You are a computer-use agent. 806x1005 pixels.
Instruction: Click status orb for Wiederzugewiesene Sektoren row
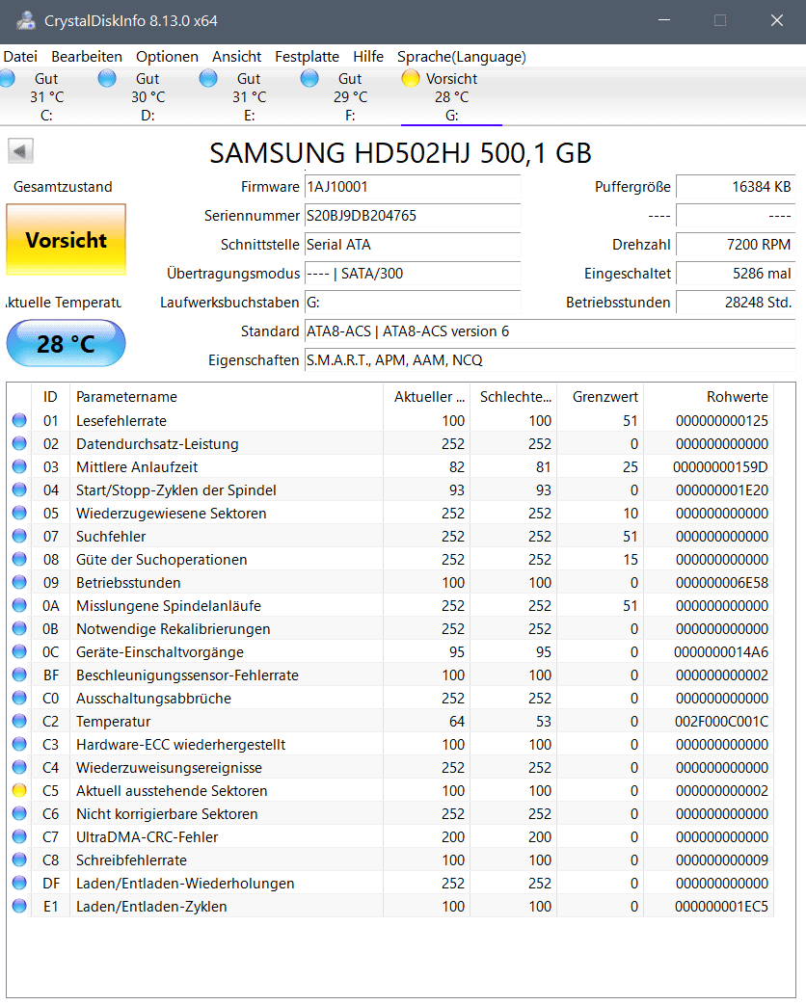click(x=19, y=513)
